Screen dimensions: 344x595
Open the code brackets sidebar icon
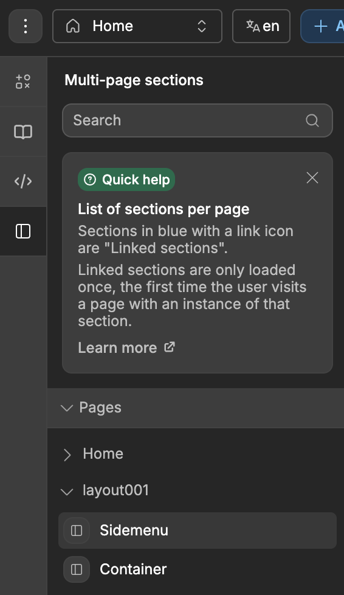(23, 181)
